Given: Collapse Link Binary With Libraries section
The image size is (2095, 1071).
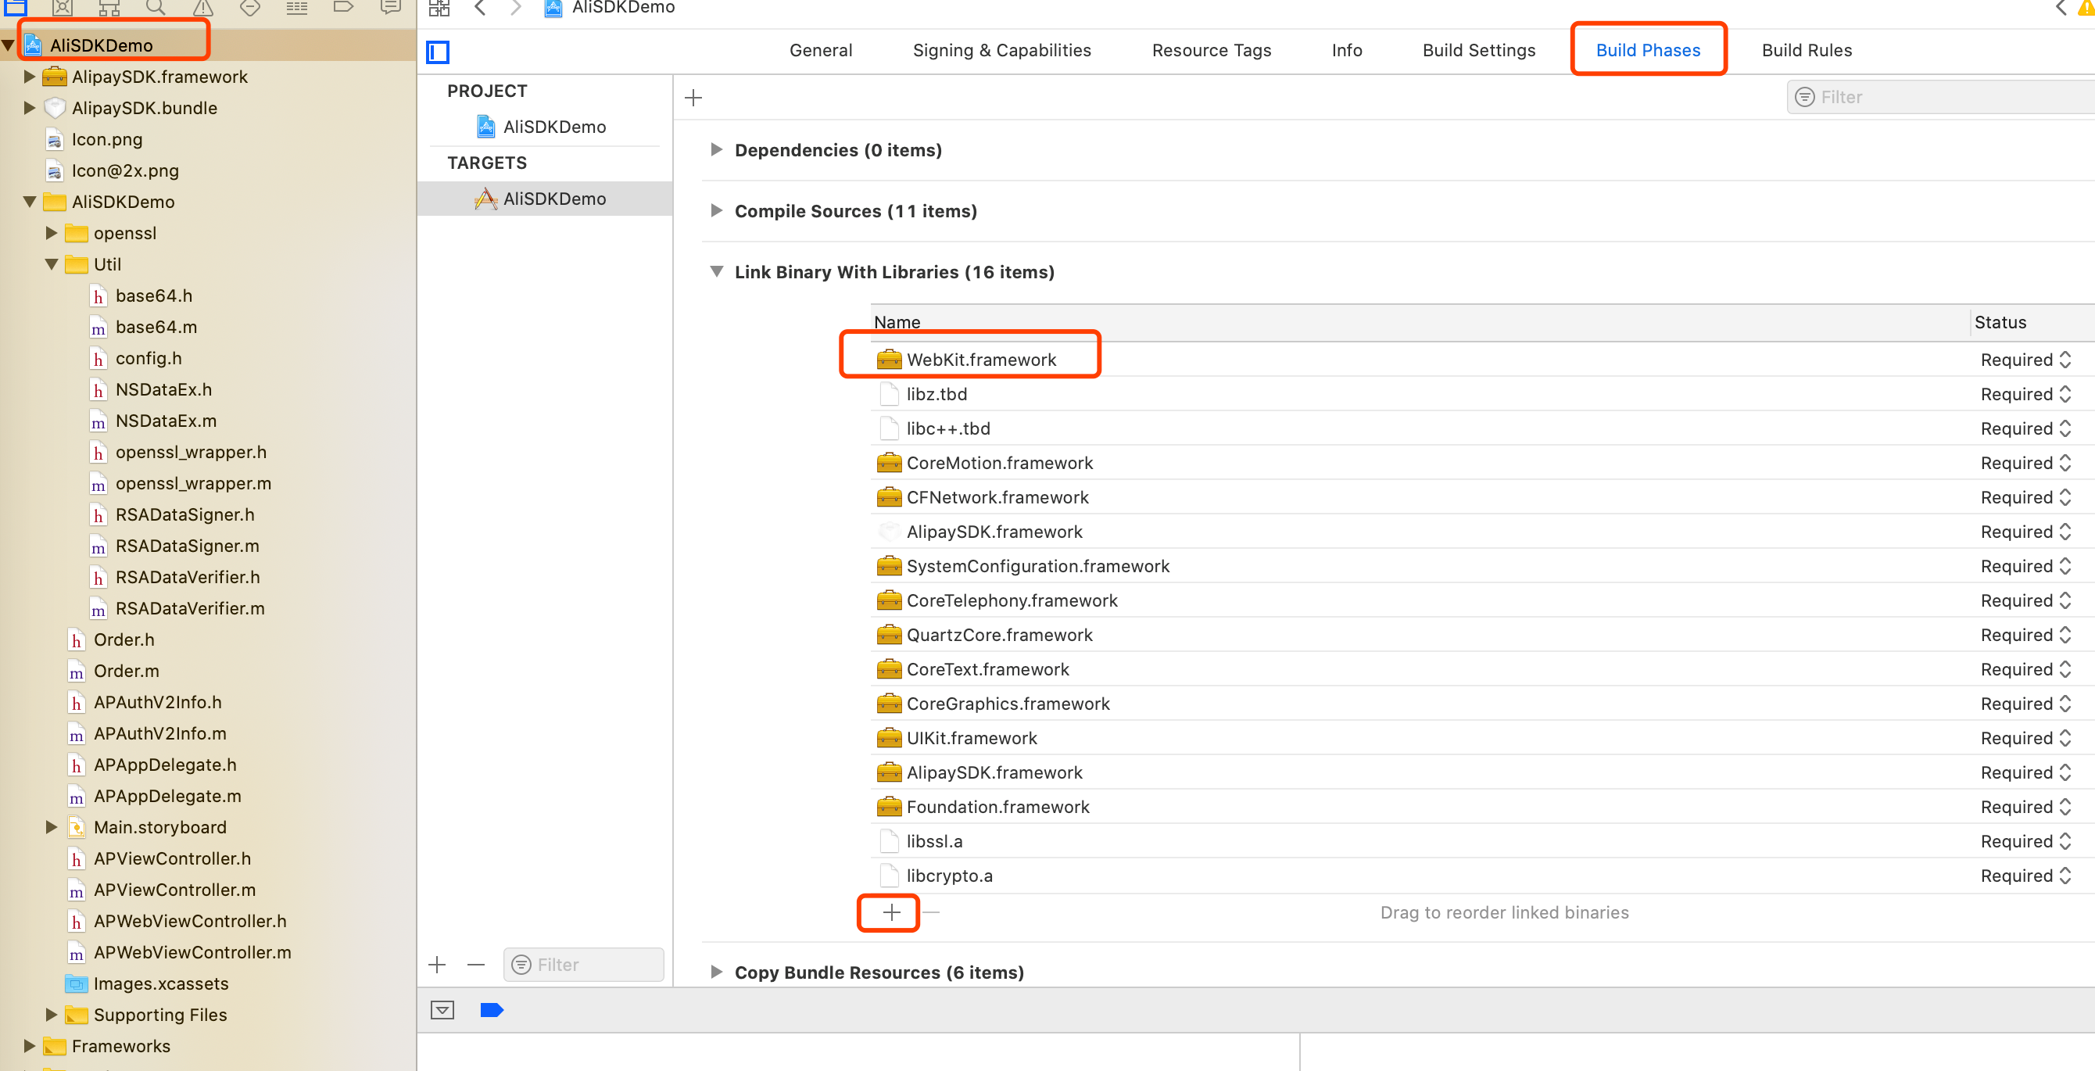Looking at the screenshot, I should (717, 271).
